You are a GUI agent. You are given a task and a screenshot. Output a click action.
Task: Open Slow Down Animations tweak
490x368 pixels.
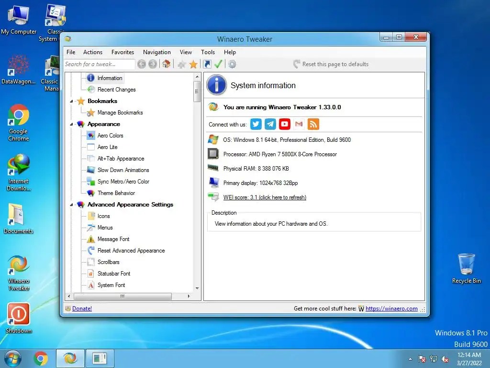click(123, 170)
